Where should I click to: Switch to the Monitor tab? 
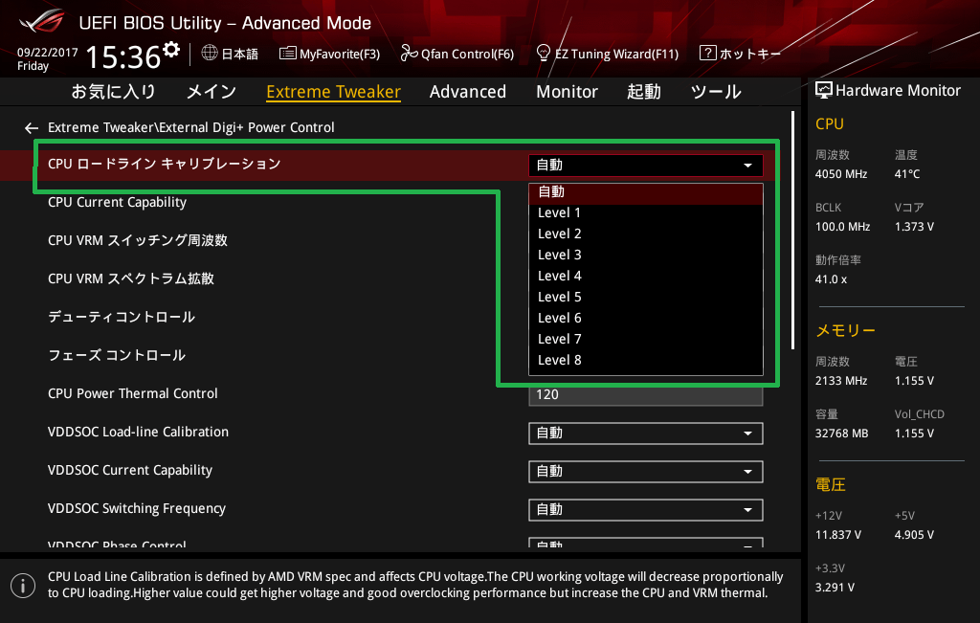pos(567,92)
